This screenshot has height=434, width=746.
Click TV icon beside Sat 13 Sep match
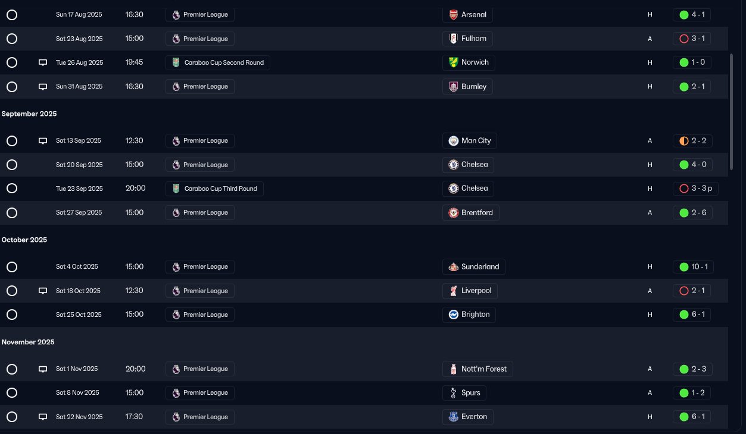point(43,141)
